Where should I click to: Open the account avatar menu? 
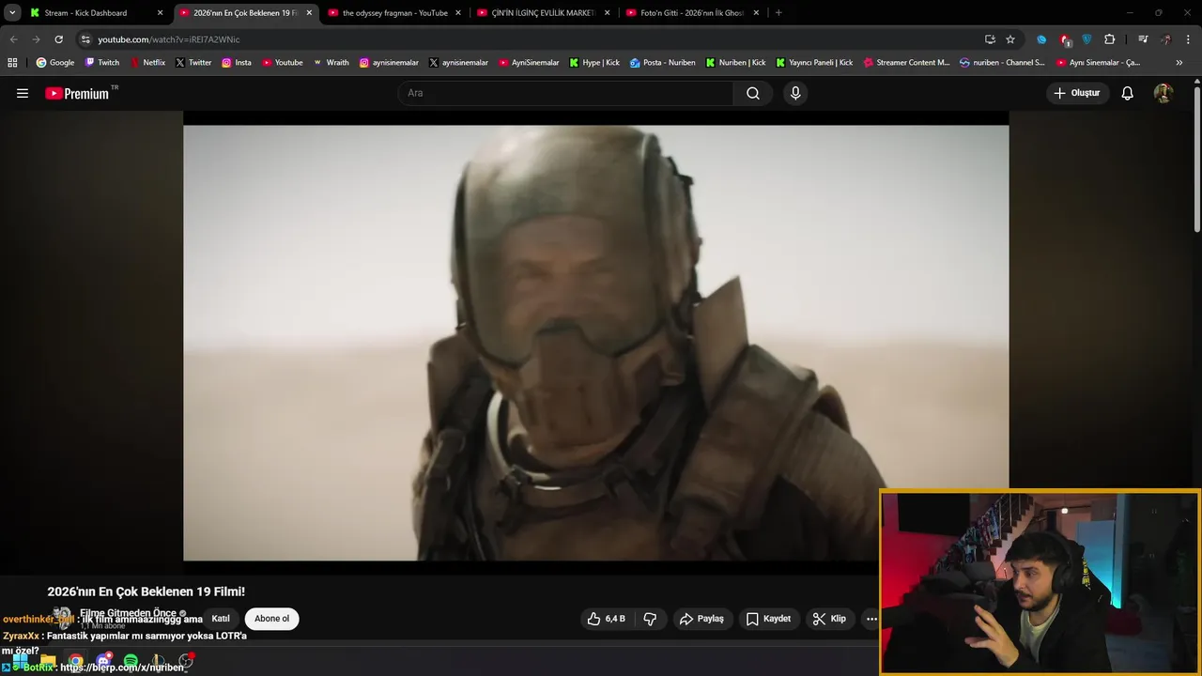coord(1163,93)
